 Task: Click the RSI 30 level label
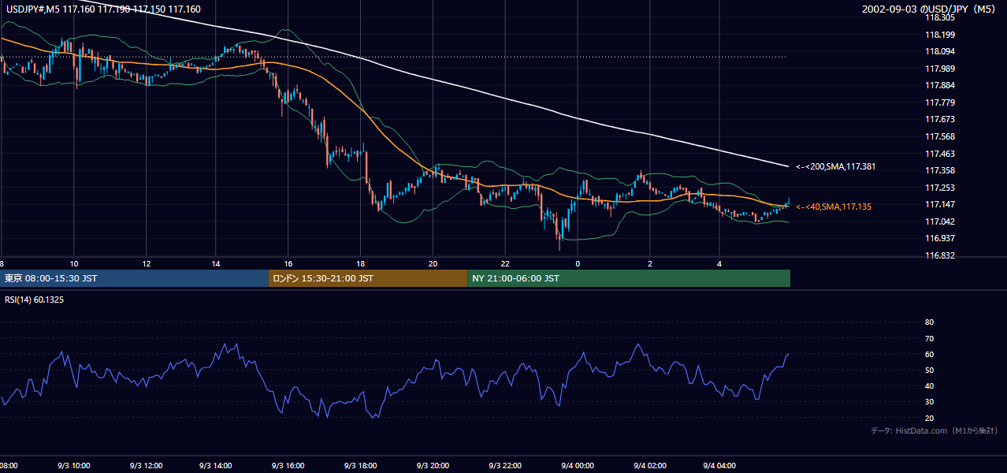coord(930,402)
